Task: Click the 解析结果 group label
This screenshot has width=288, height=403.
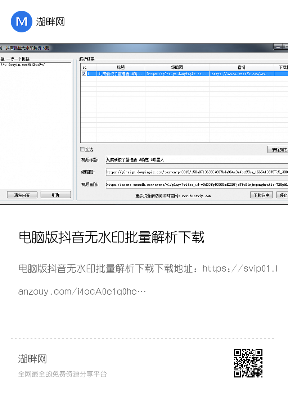Action: [x=87, y=59]
